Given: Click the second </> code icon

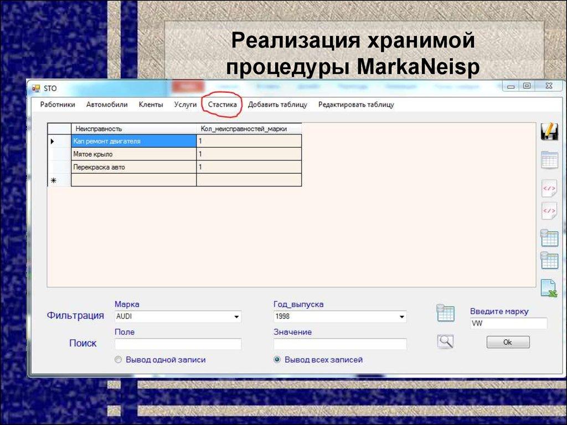Looking at the screenshot, I should 548,211.
